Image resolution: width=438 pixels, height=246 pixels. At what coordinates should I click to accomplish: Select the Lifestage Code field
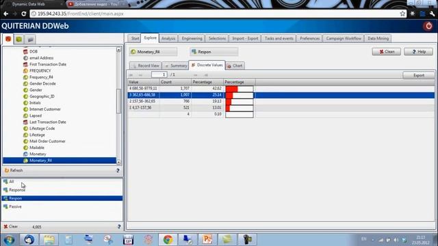(x=42, y=128)
